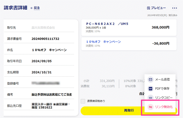Open the PC-N682AX2 /UM5 item title
183x118 pixels.
coord(107,24)
